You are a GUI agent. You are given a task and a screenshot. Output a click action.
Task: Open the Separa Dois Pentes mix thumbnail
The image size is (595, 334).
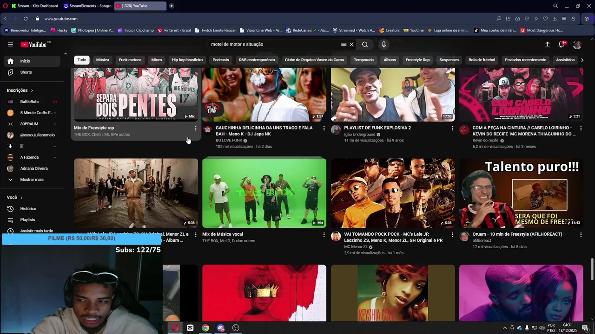tap(136, 95)
